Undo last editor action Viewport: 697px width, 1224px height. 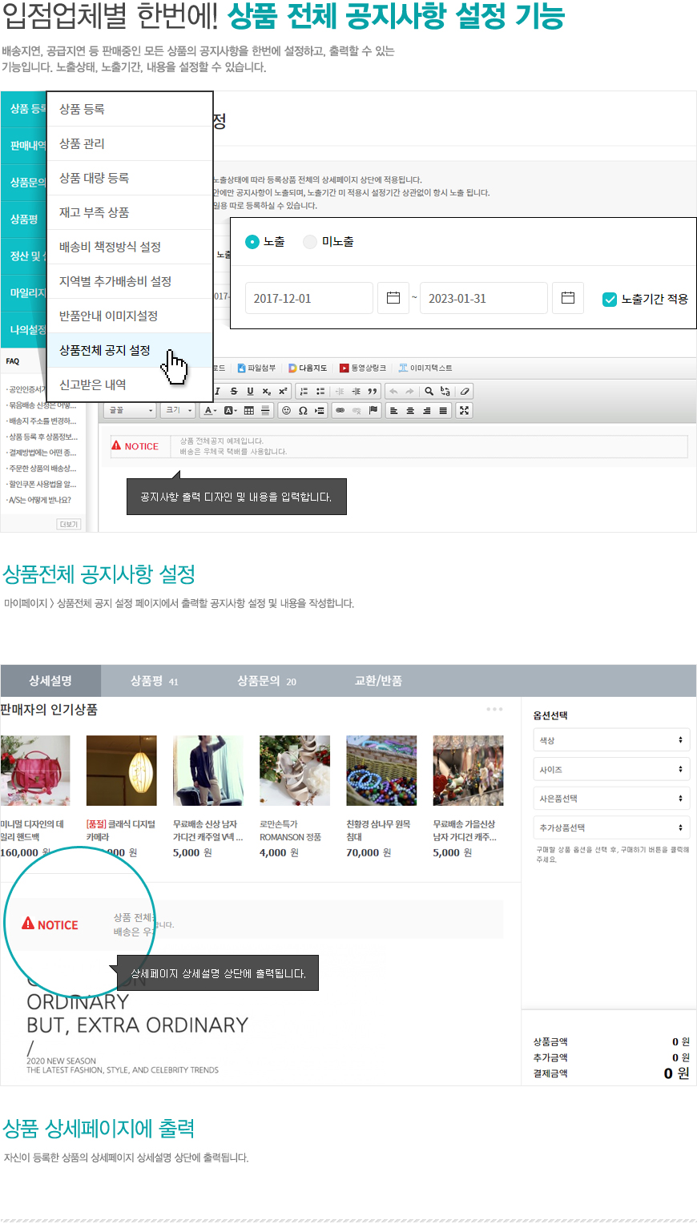coord(393,391)
